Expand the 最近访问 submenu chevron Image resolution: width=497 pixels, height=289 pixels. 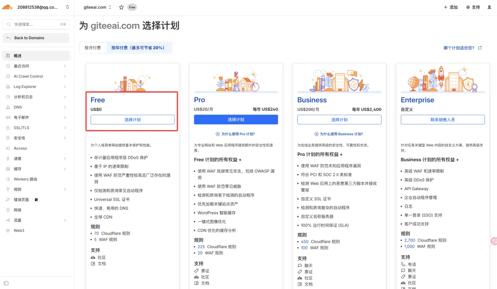click(65, 66)
